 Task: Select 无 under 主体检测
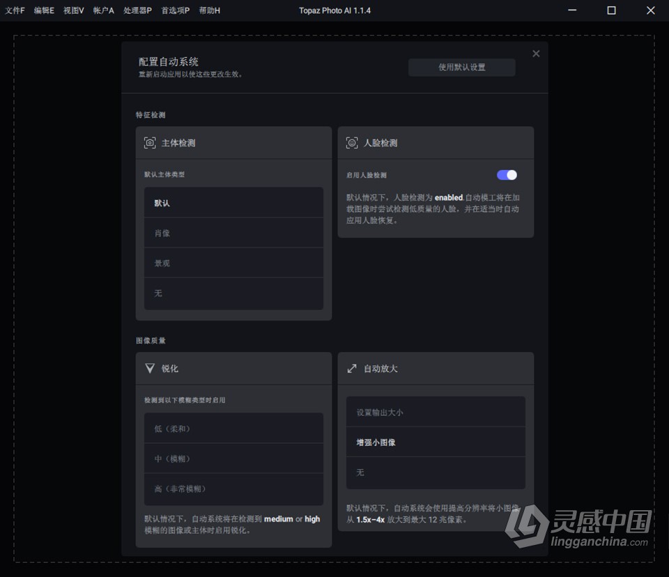[233, 293]
